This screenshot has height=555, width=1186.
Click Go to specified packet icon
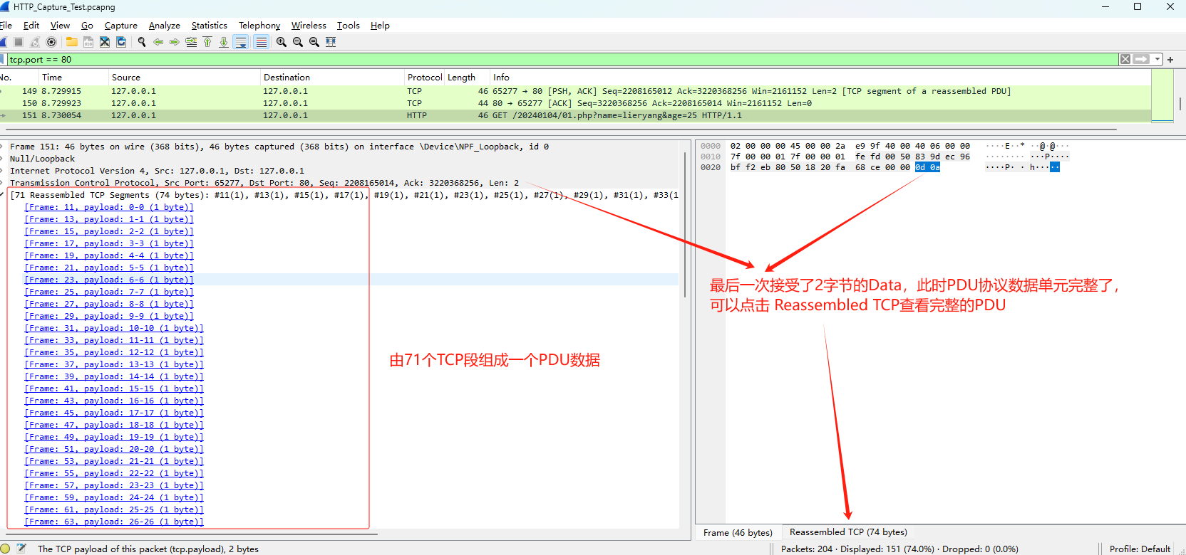[x=191, y=42]
